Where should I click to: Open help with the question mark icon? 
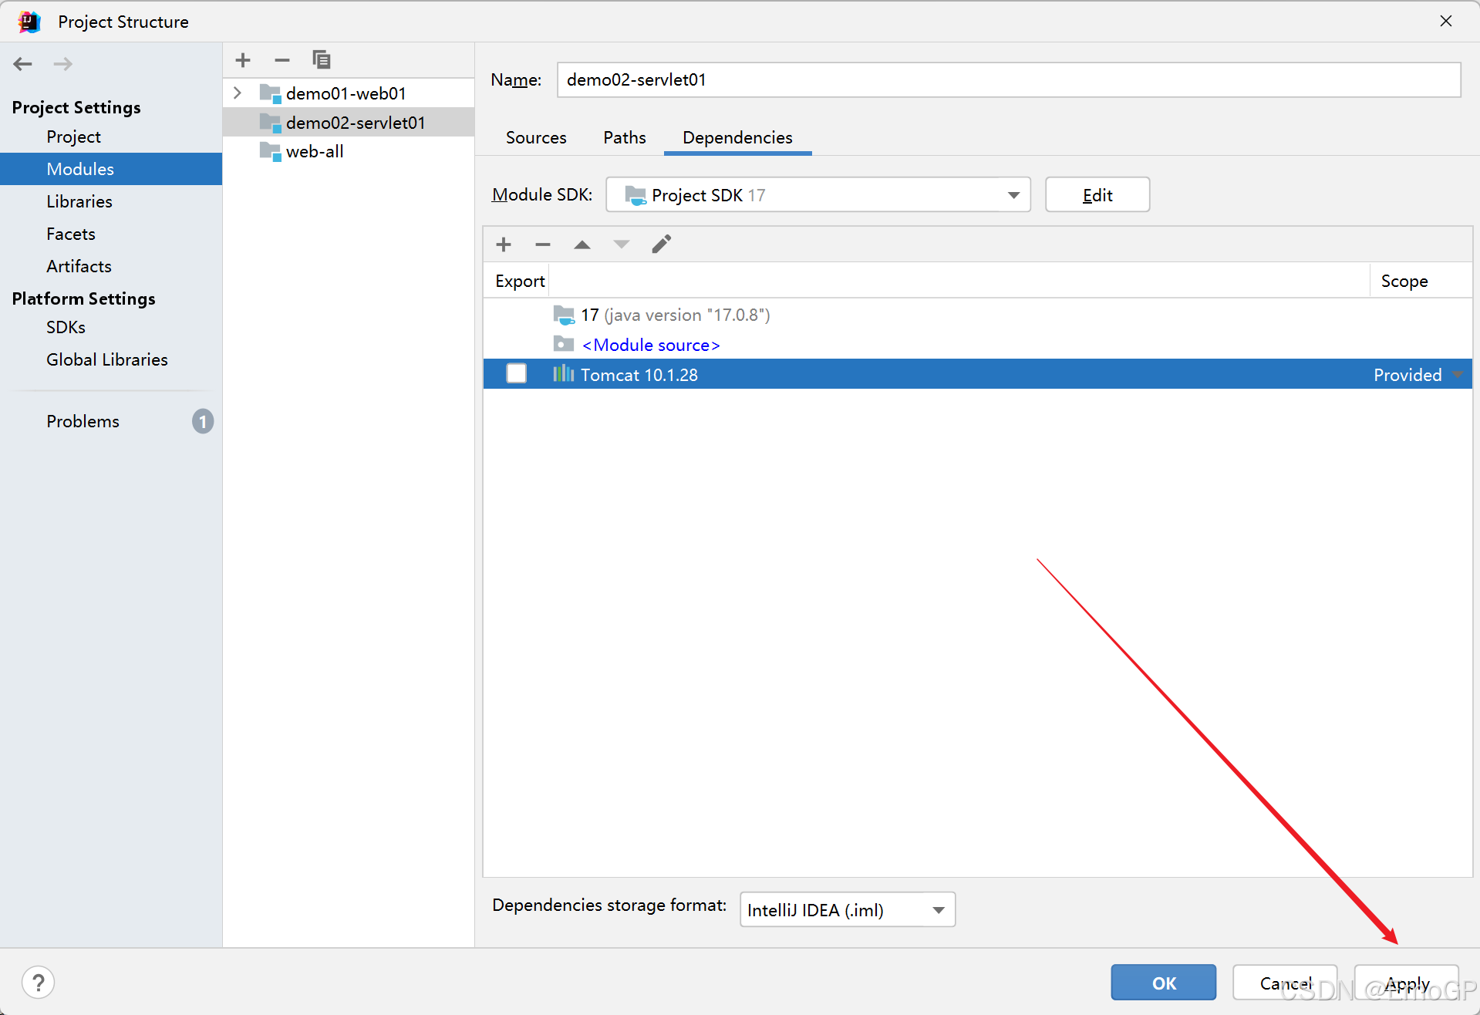pyautogui.click(x=39, y=983)
